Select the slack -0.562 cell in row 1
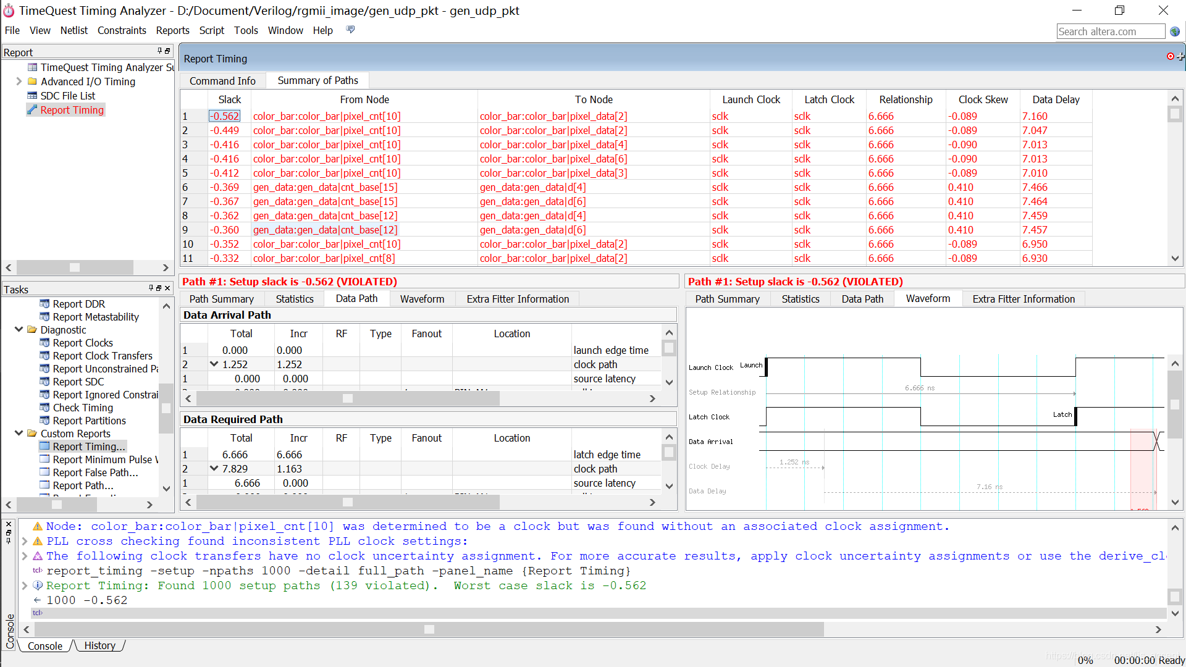Viewport: 1186px width, 667px height. (x=224, y=116)
